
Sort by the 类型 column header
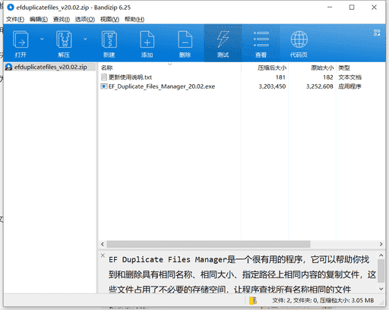pos(344,67)
